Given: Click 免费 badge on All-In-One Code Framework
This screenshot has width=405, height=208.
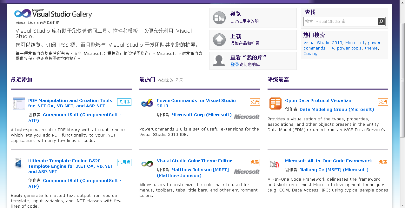Looking at the screenshot, I should 383,162.
